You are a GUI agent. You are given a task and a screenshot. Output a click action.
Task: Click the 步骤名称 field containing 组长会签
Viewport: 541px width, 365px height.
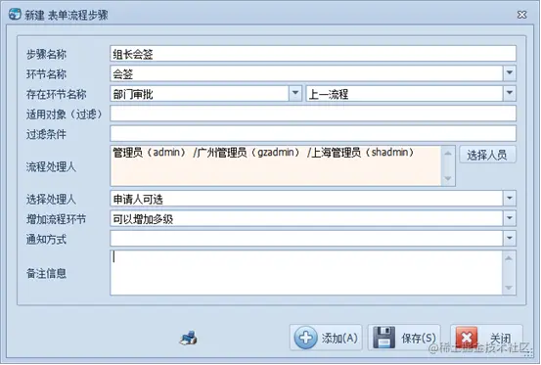pos(313,54)
